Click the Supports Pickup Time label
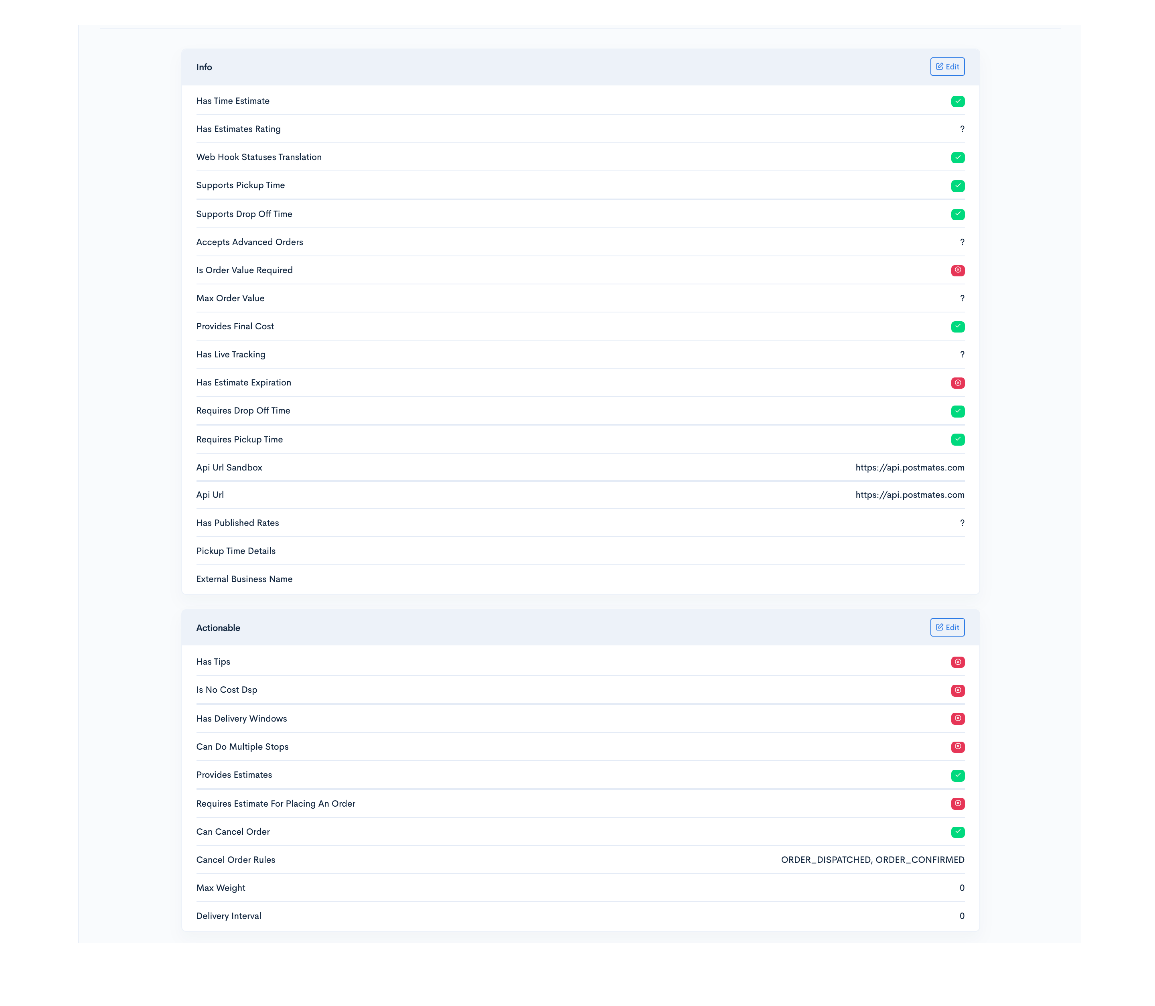The image size is (1155, 1006). 240,185
